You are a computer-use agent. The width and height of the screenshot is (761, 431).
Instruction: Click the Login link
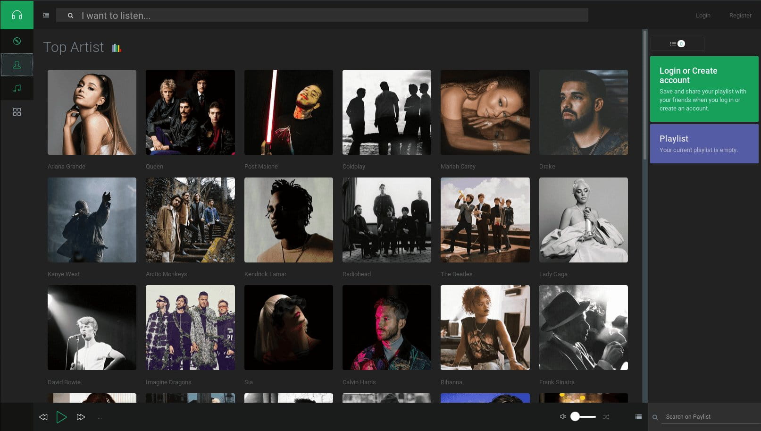click(x=702, y=16)
